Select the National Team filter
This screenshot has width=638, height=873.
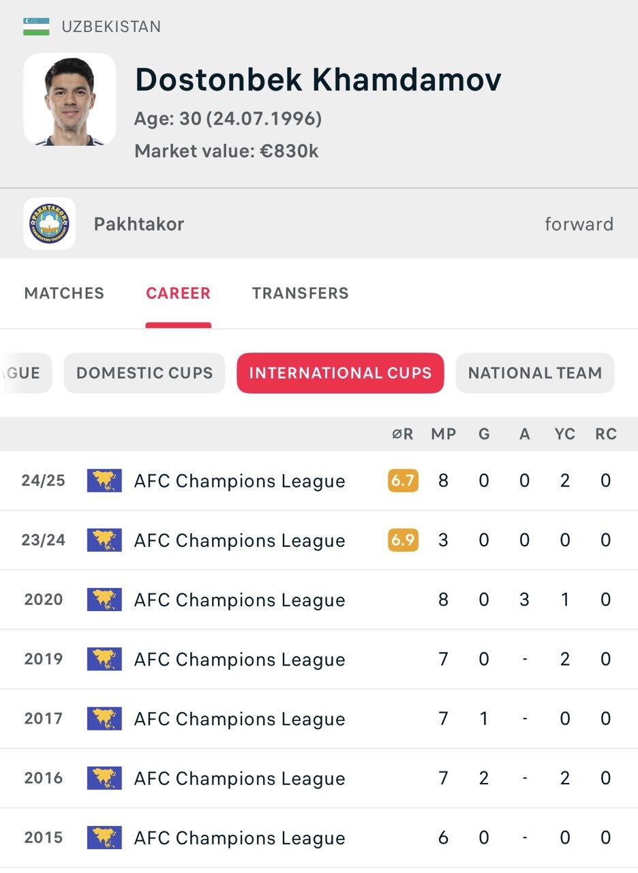(x=535, y=373)
